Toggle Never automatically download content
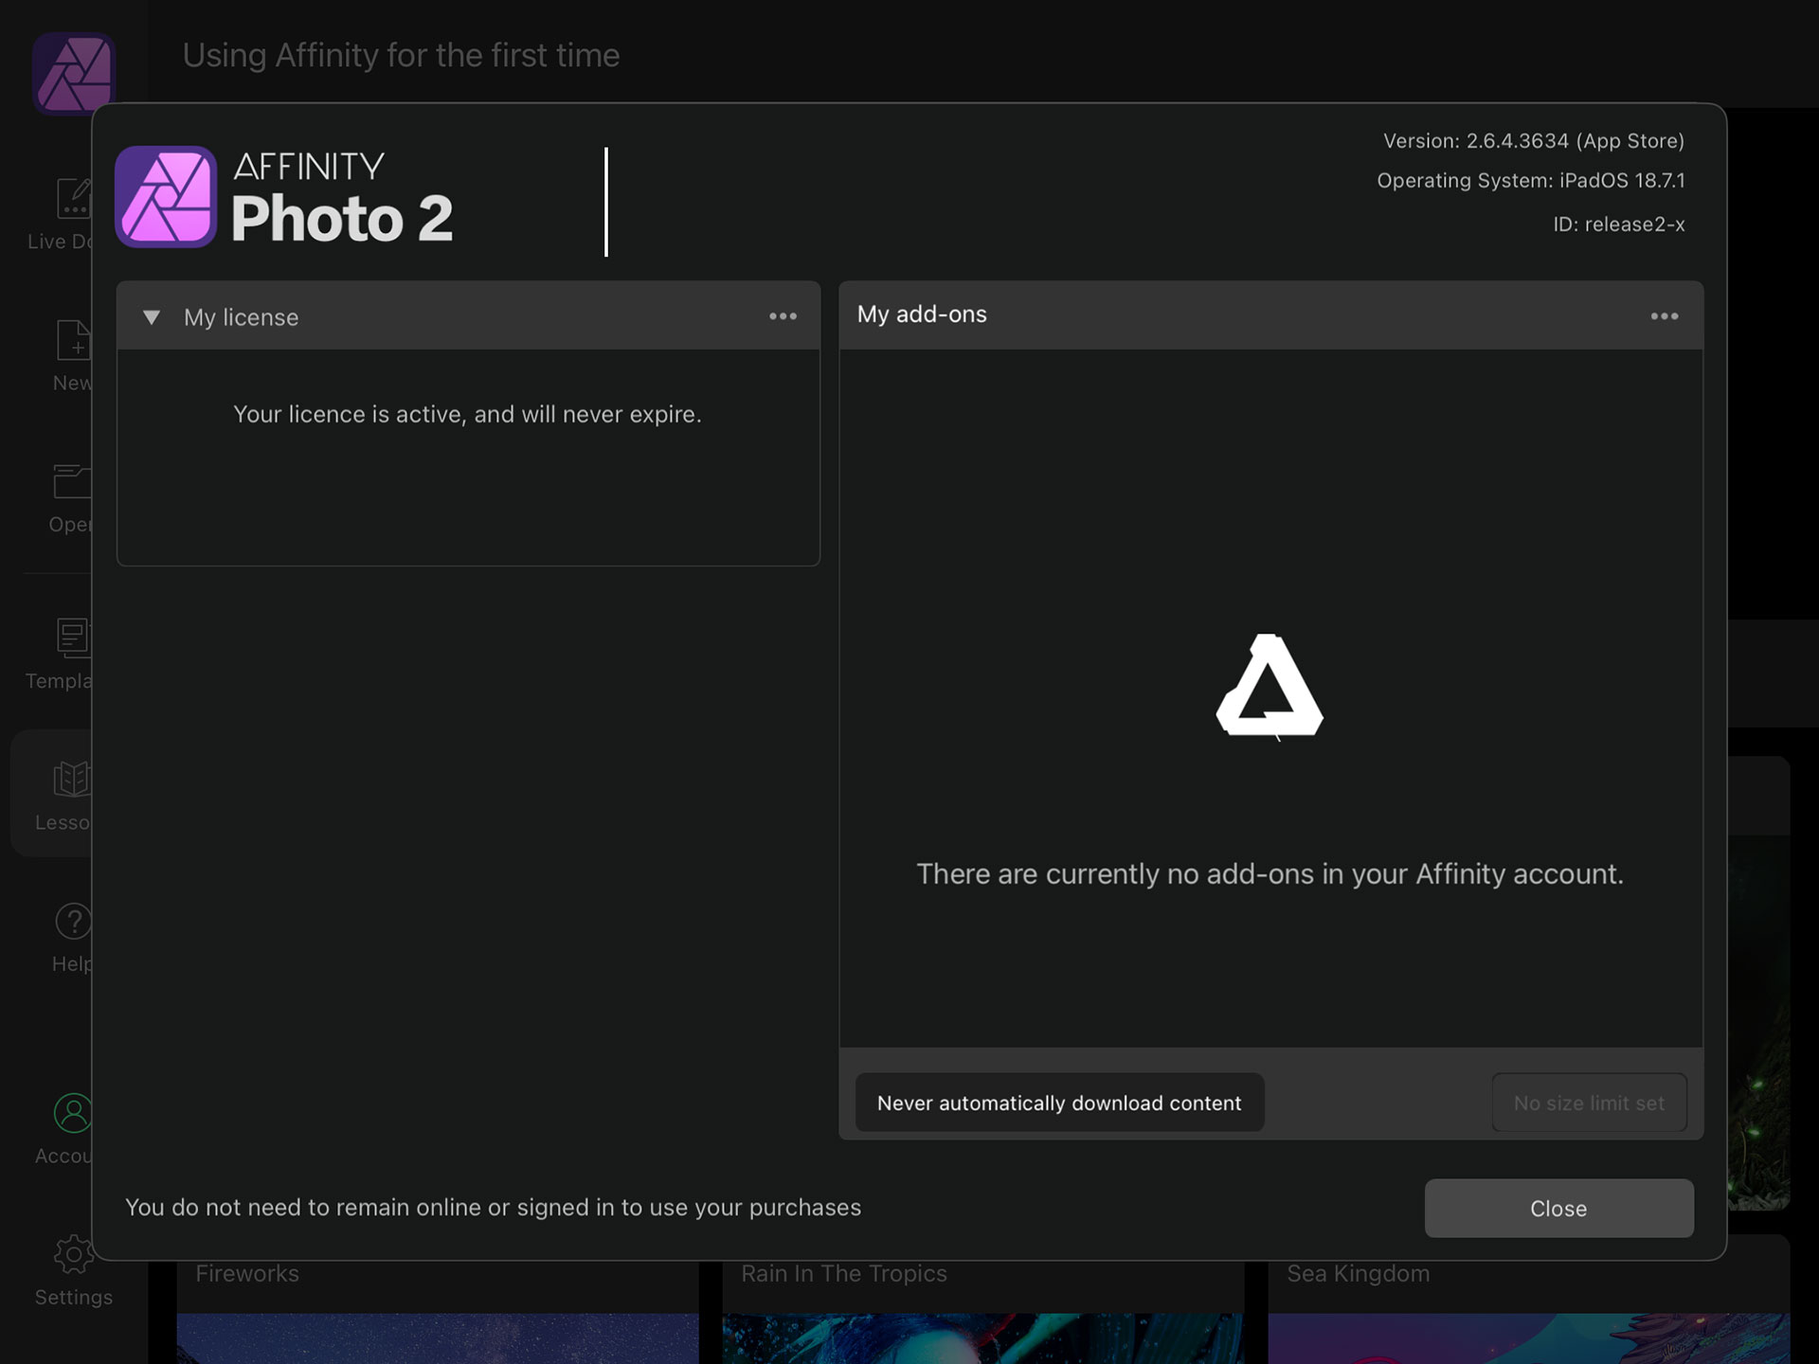1819x1364 pixels. pyautogui.click(x=1058, y=1103)
